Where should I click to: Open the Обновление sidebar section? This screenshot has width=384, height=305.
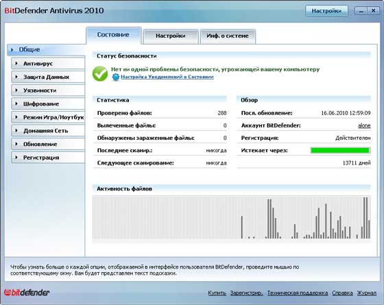48,144
